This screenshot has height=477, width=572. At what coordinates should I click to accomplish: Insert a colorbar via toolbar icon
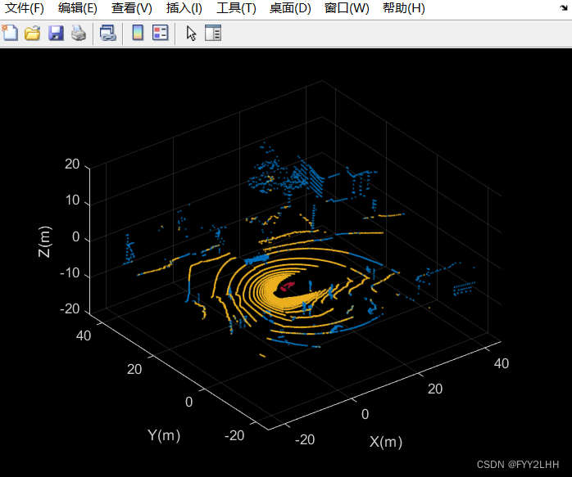(138, 33)
